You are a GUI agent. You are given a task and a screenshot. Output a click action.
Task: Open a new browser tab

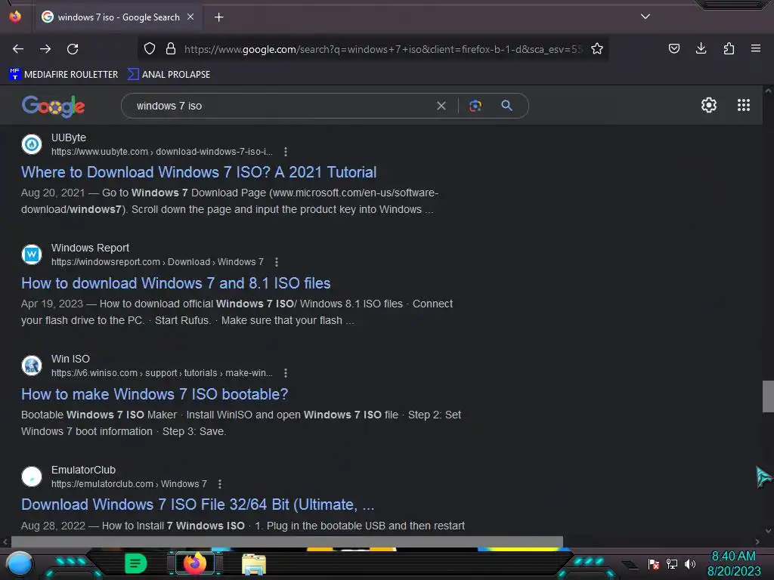(218, 17)
